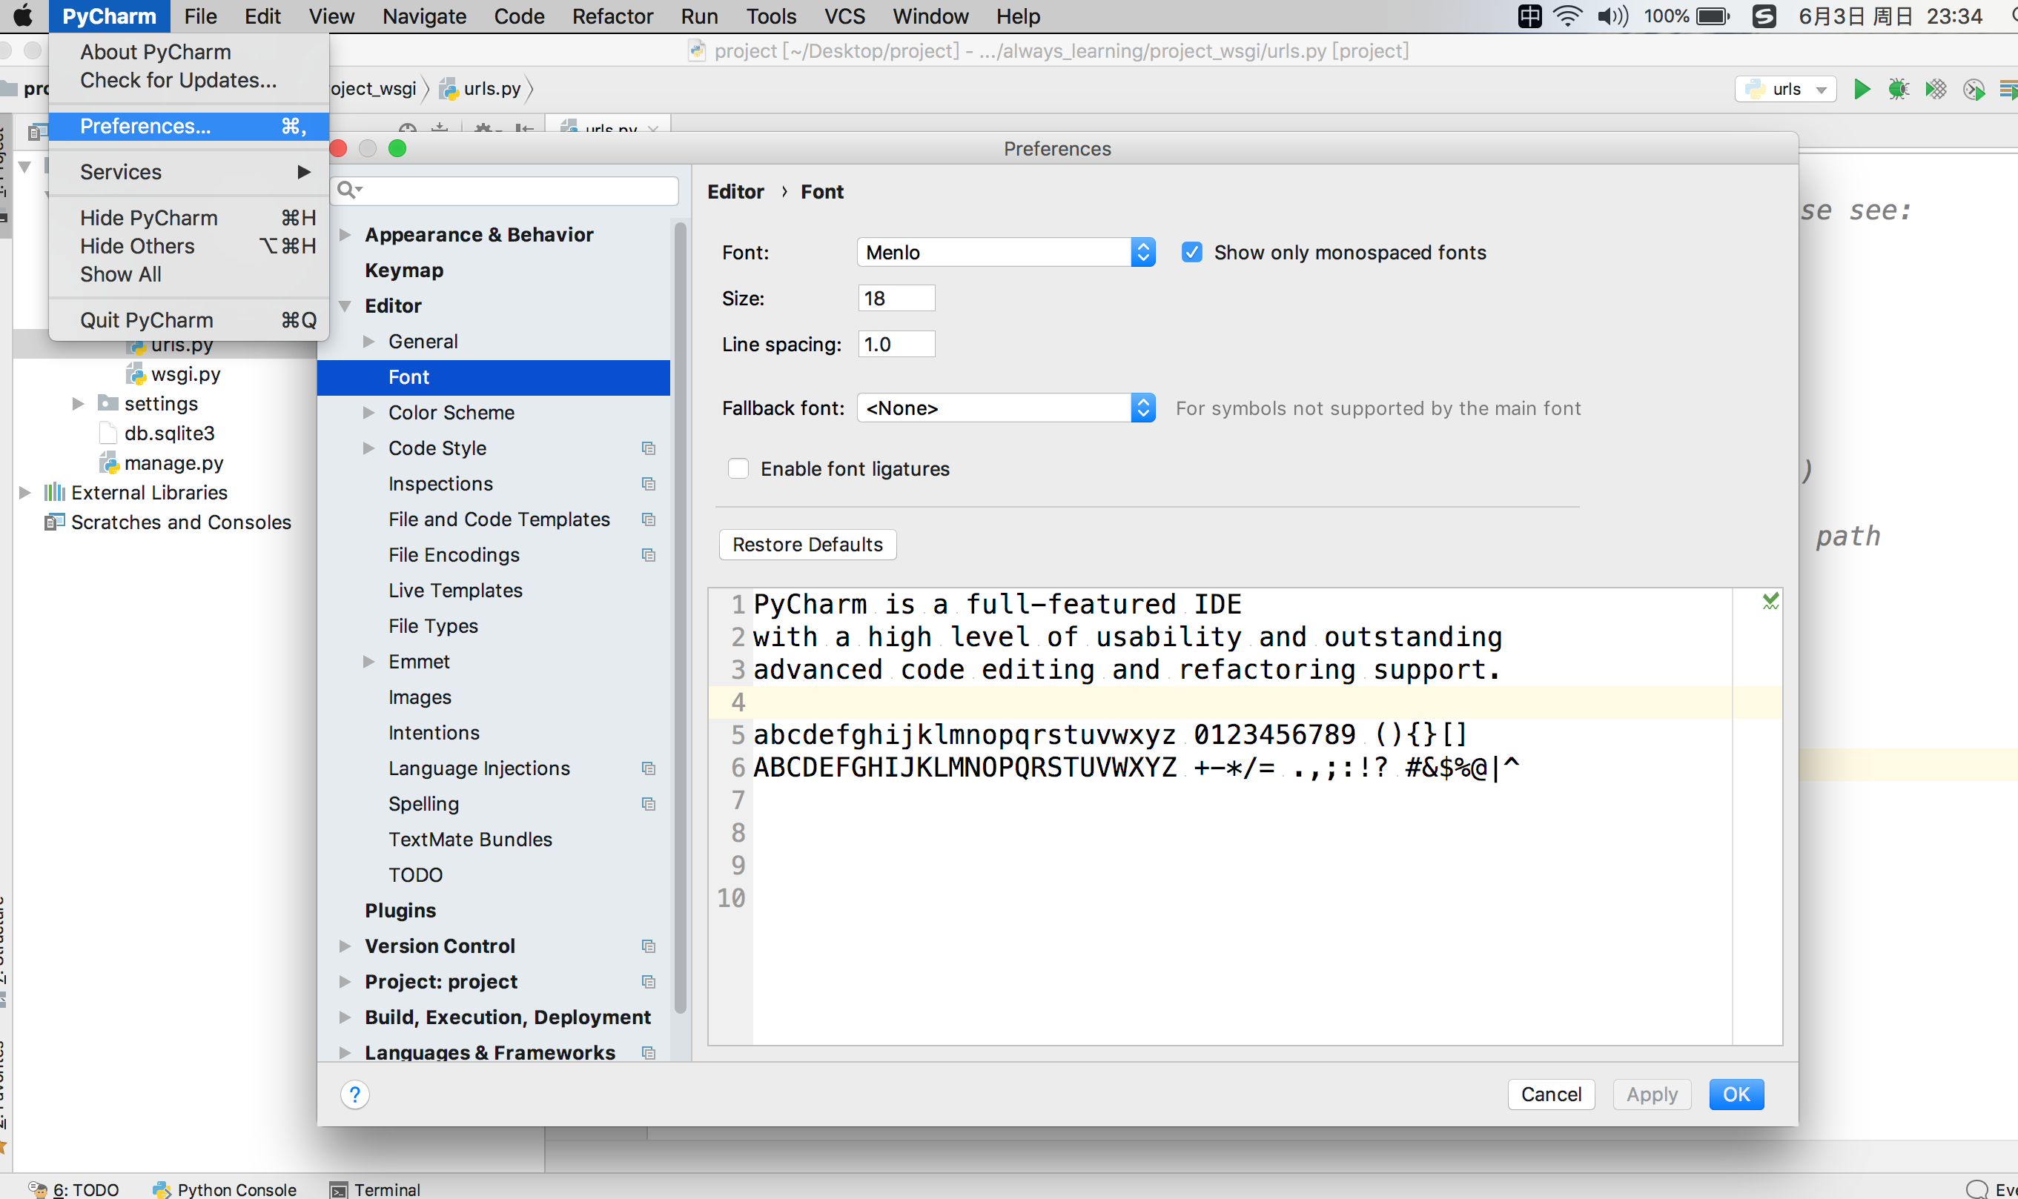Screen dimensions: 2018x1199
Task: Click the Line spacing input field
Action: 896,344
